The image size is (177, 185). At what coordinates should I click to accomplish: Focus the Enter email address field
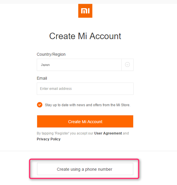85,89
